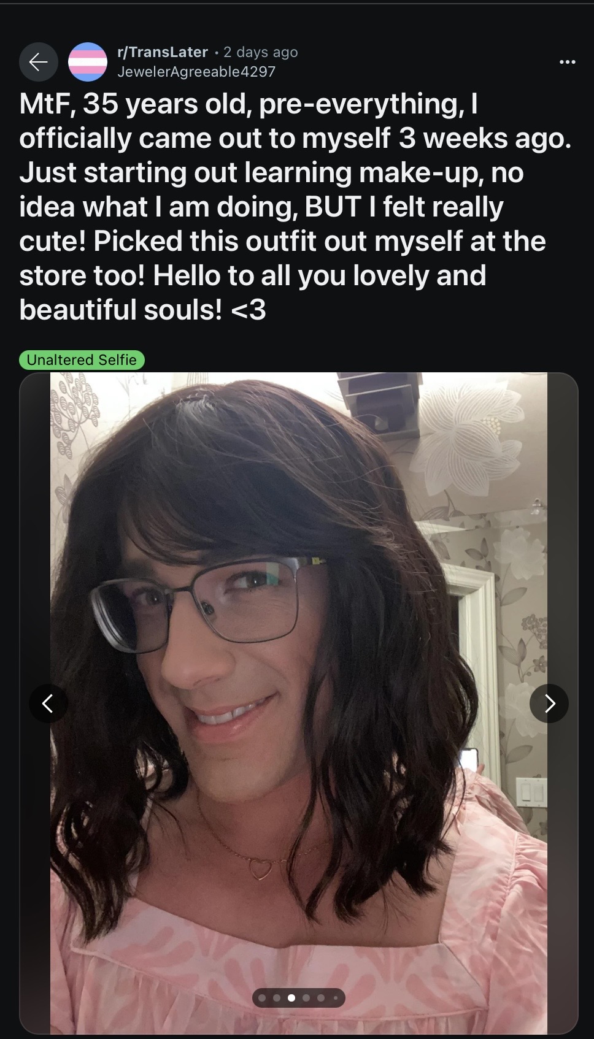
Task: Click the dark bar left of the photo
Action: pyautogui.click(x=35, y=704)
